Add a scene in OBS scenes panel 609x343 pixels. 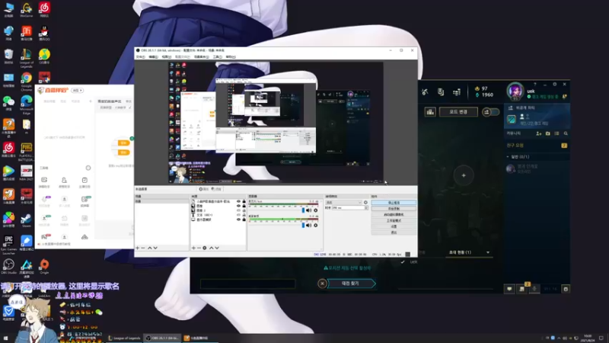[137, 248]
